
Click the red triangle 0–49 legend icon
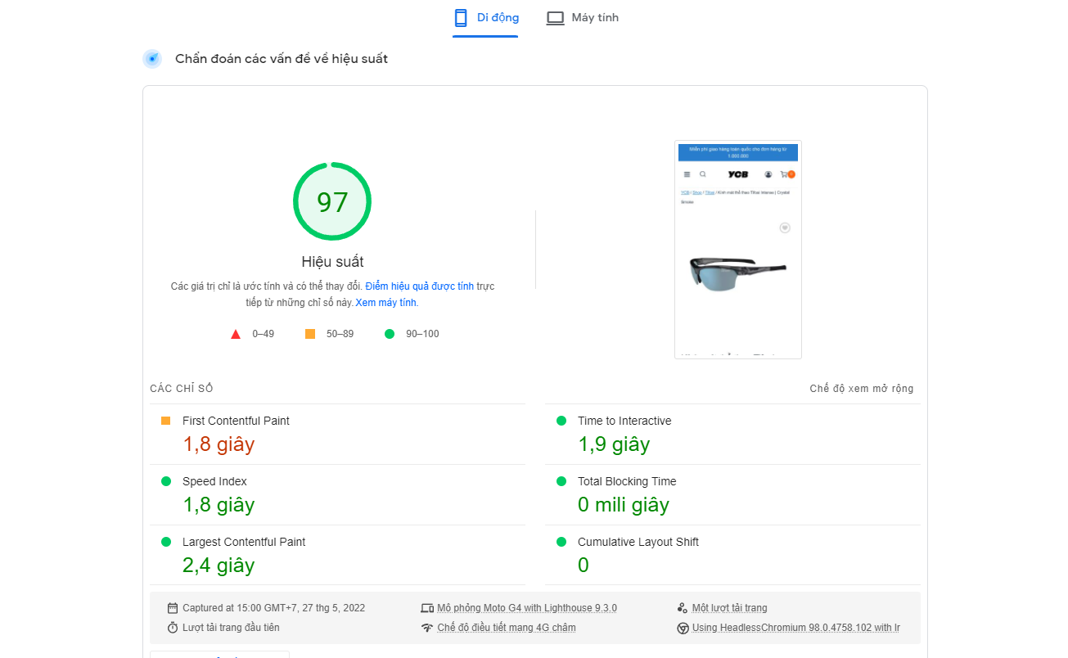point(236,334)
